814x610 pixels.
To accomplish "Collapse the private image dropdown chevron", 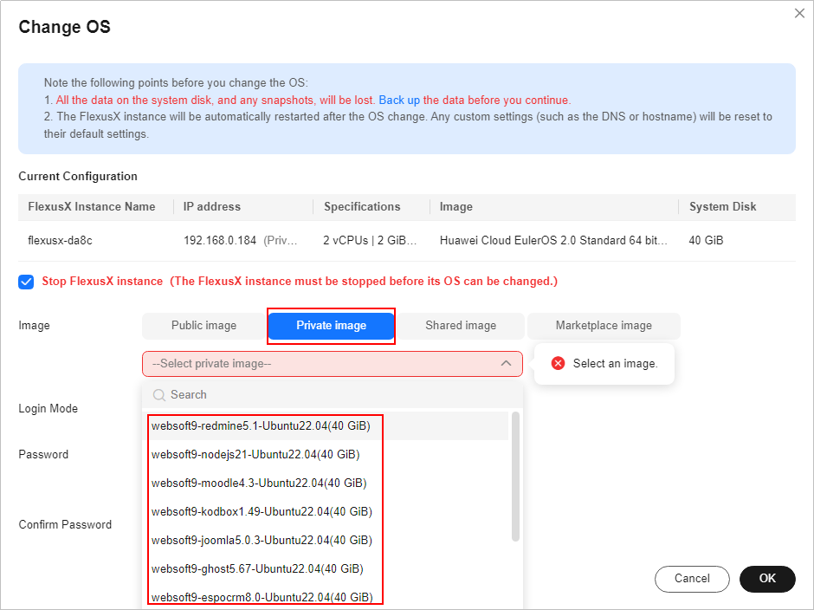I will (506, 364).
